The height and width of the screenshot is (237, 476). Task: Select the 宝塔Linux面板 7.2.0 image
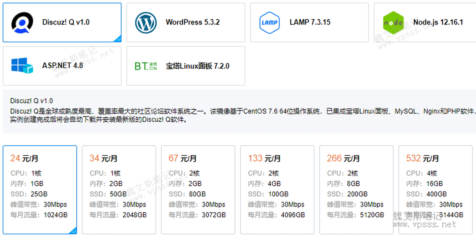coord(186,66)
